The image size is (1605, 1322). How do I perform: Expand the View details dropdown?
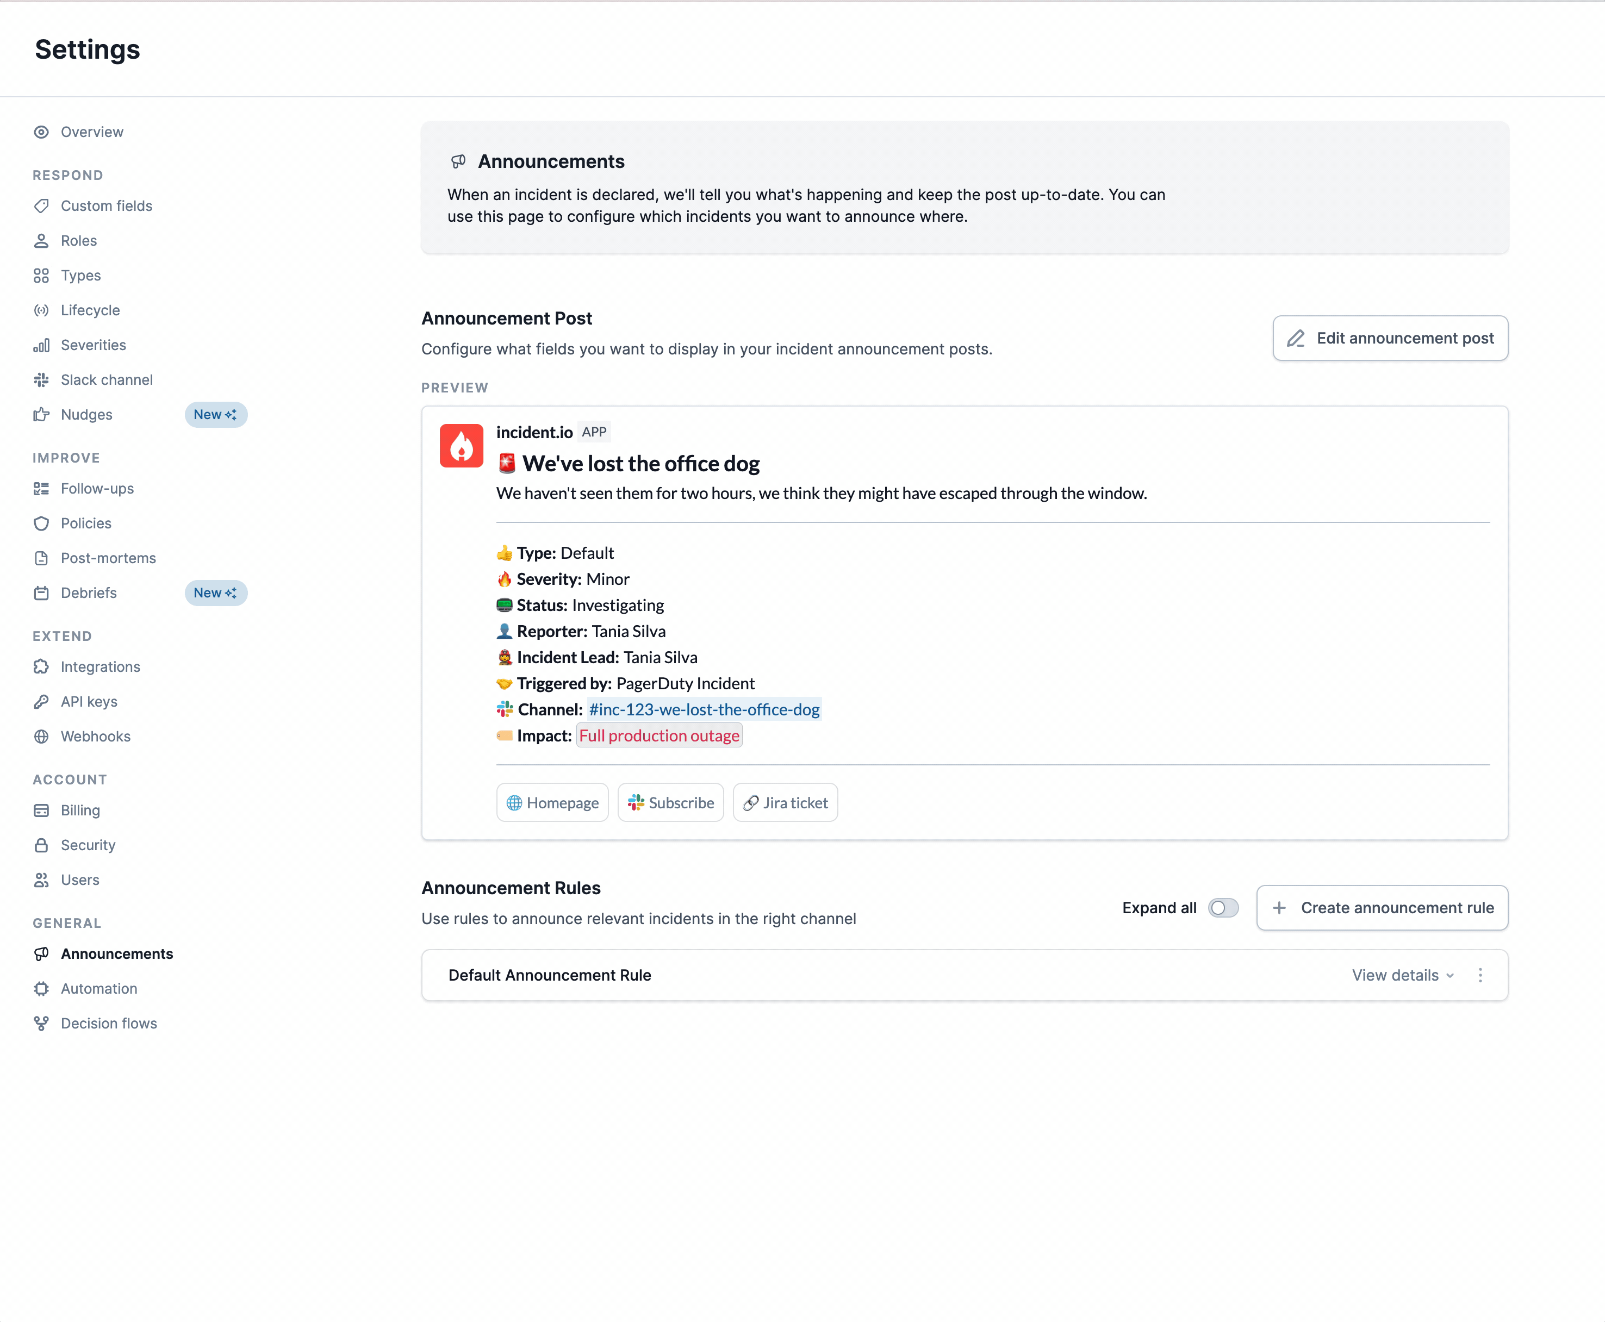point(1402,975)
